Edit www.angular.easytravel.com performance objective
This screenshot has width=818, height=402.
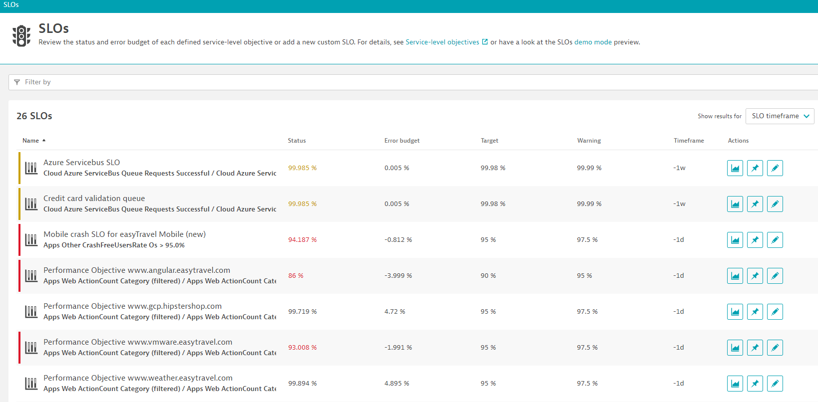775,276
